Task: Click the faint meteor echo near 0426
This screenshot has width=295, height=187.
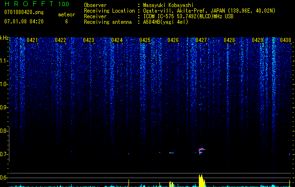Action: pos(172,153)
